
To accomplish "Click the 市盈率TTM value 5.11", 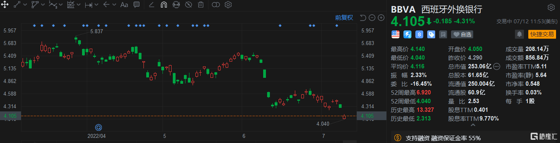I will (541, 66).
